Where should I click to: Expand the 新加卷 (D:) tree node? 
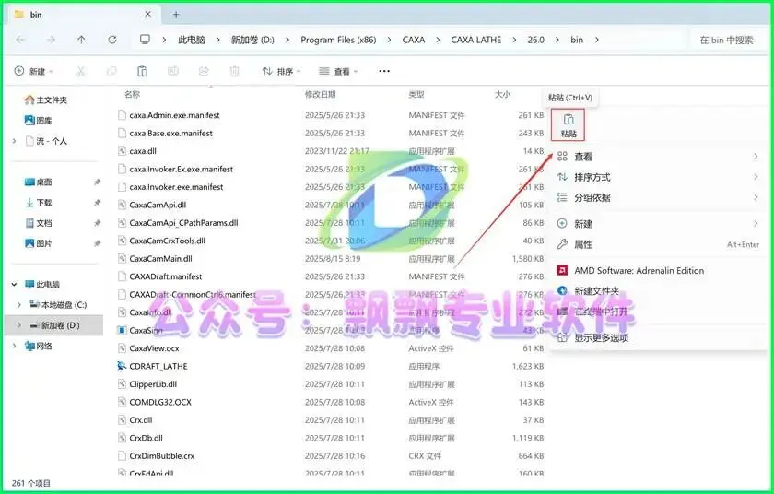point(19,325)
